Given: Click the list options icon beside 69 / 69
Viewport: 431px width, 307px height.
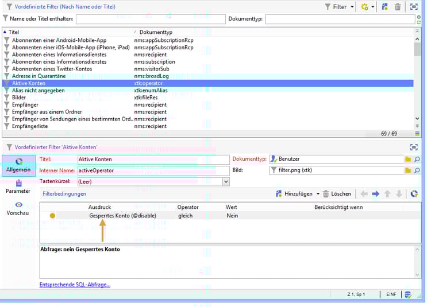Looking at the screenshot, I should (417, 134).
